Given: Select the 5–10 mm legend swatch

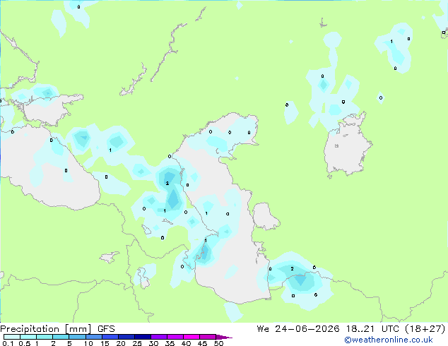Looking at the screenshot, I should click(77, 337).
